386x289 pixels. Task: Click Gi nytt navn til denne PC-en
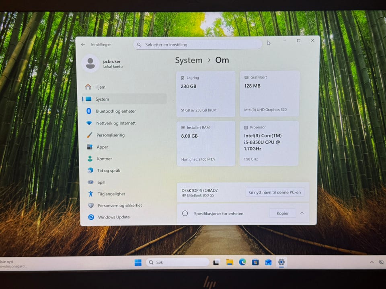coord(275,192)
